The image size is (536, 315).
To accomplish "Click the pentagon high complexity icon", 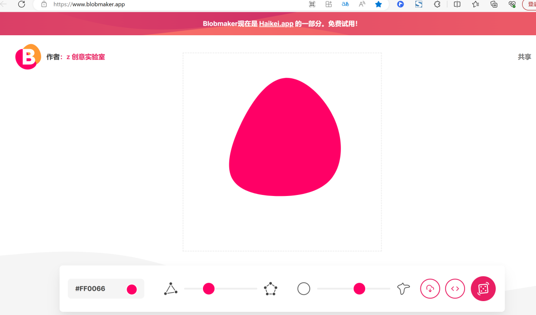I will coord(270,289).
